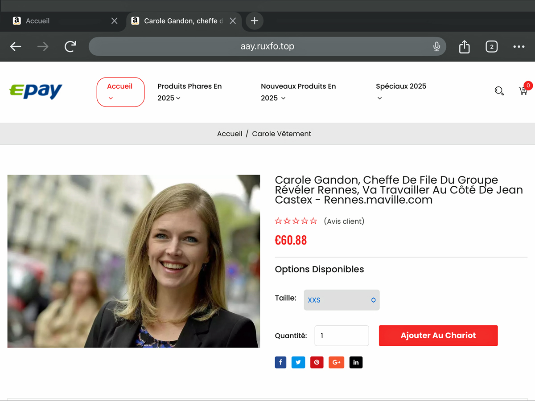Click the search magnifier icon
The width and height of the screenshot is (535, 401).
(x=499, y=91)
